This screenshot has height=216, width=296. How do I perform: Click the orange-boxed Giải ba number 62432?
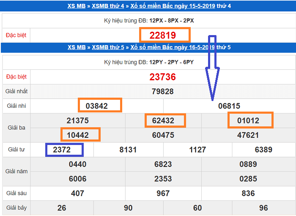click(x=165, y=121)
